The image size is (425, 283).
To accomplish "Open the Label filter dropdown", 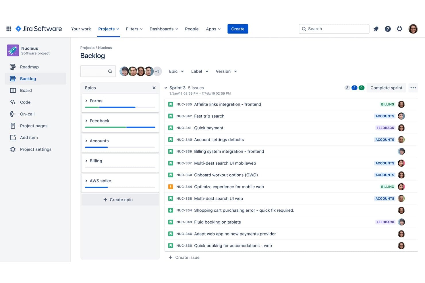I will pos(200,71).
